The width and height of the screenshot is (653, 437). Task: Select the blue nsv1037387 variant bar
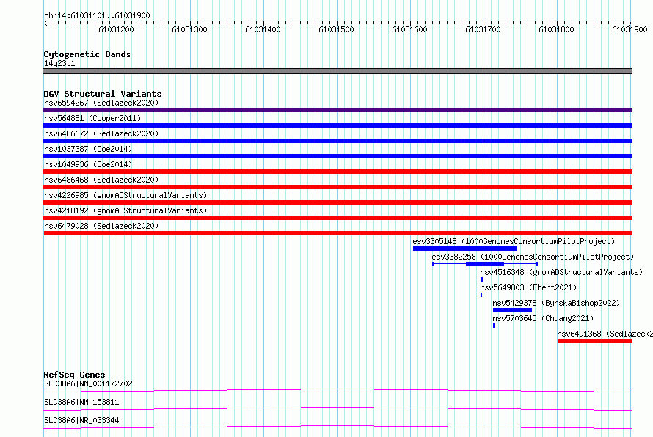(338, 156)
